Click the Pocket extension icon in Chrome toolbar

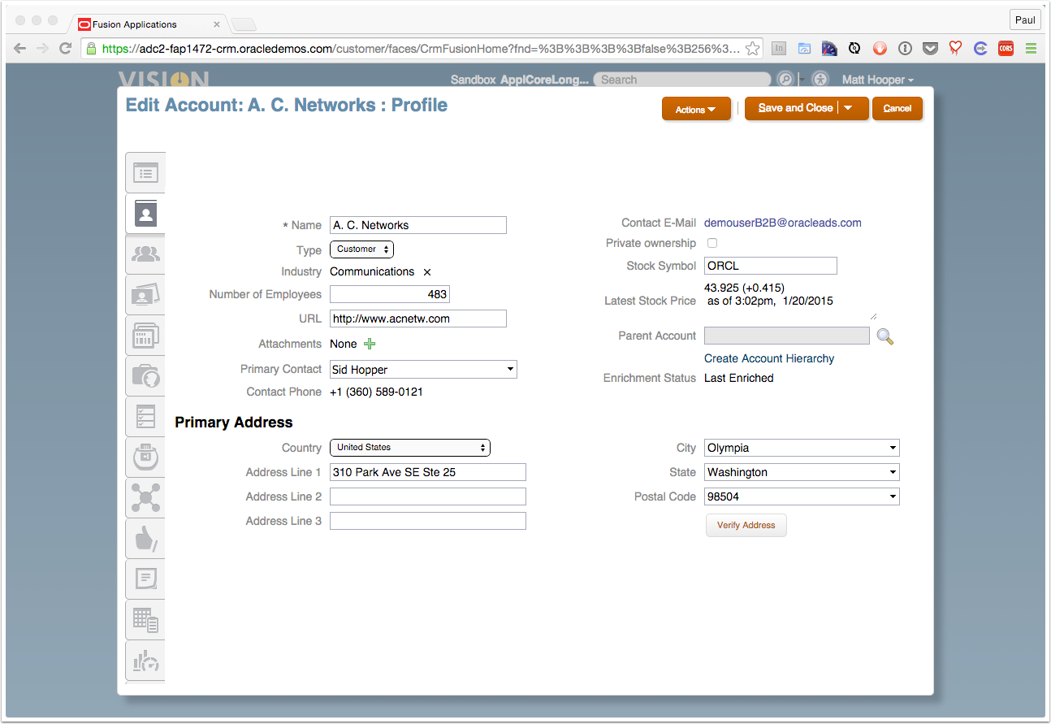click(930, 49)
